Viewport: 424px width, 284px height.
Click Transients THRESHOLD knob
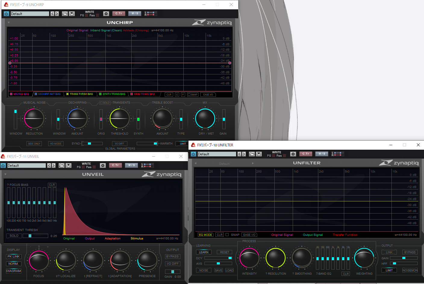click(120, 118)
